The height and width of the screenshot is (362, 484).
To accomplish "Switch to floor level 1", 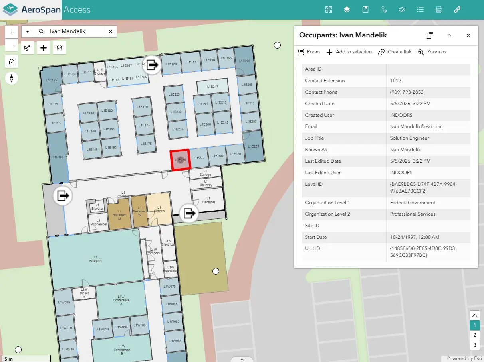I will [x=475, y=325].
